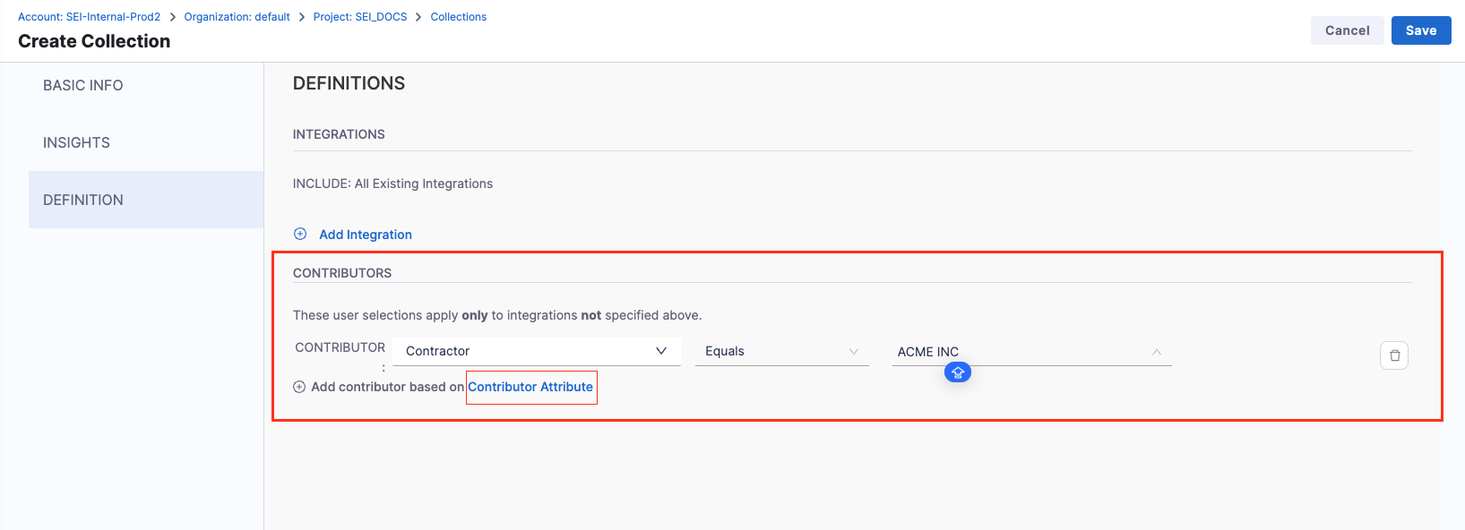
Task: Save the new collection
Action: click(x=1420, y=30)
